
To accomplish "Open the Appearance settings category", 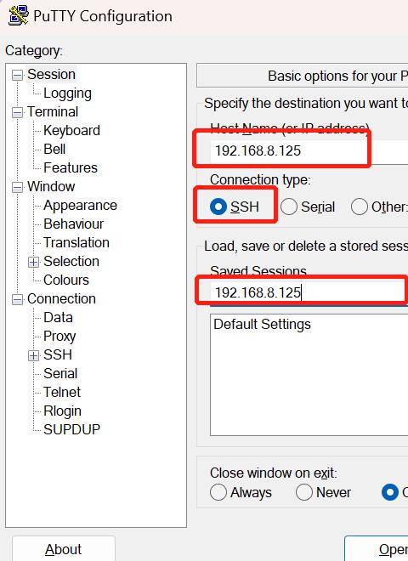I will coord(80,206).
